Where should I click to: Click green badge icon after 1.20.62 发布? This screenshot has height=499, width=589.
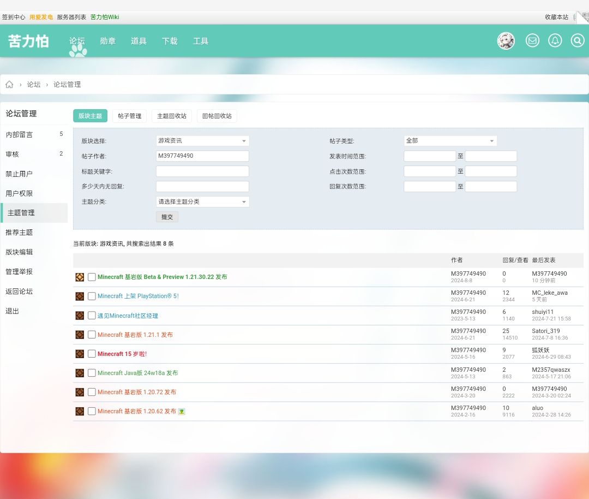coord(182,412)
